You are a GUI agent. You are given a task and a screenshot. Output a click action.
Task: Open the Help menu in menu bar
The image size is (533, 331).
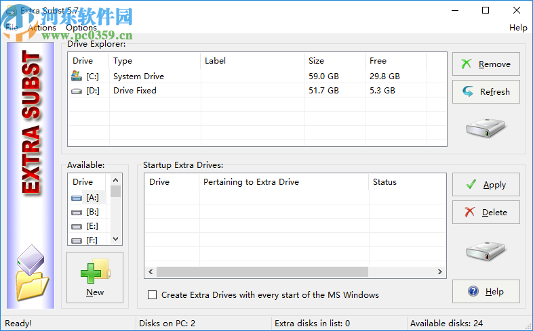pos(518,28)
